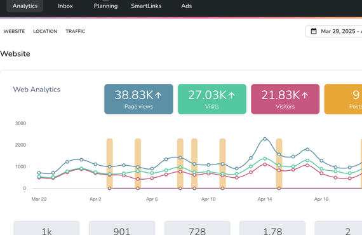362x235 pixels.
Task: Open the Mar 29, 2025 date range picker
Action: pyautogui.click(x=333, y=31)
